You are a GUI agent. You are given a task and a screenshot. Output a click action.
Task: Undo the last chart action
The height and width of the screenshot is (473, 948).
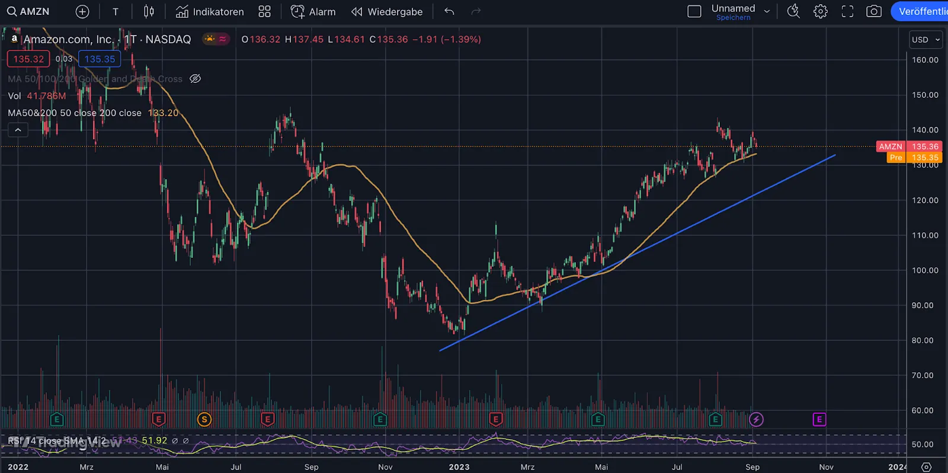(x=449, y=12)
